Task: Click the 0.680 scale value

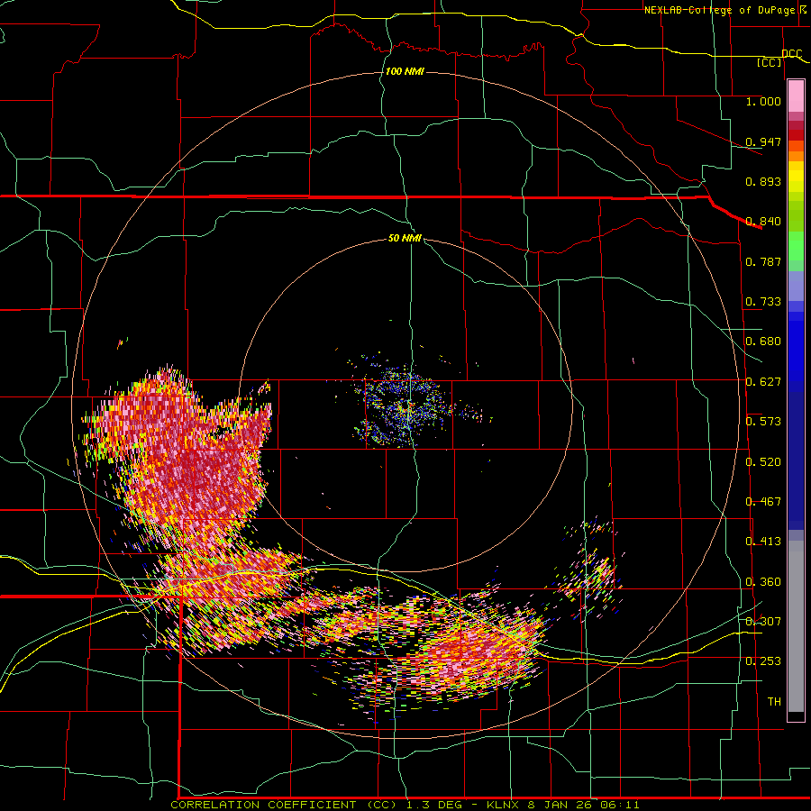Action: tap(763, 342)
